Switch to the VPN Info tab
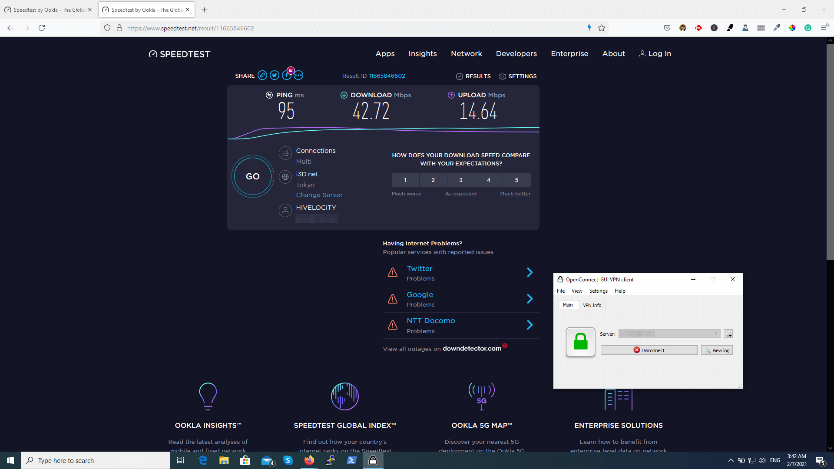The image size is (834, 469). tap(592, 305)
